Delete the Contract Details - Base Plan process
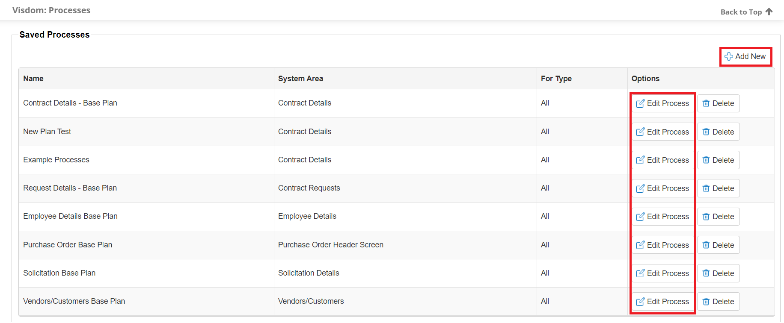784x323 pixels. coord(719,103)
